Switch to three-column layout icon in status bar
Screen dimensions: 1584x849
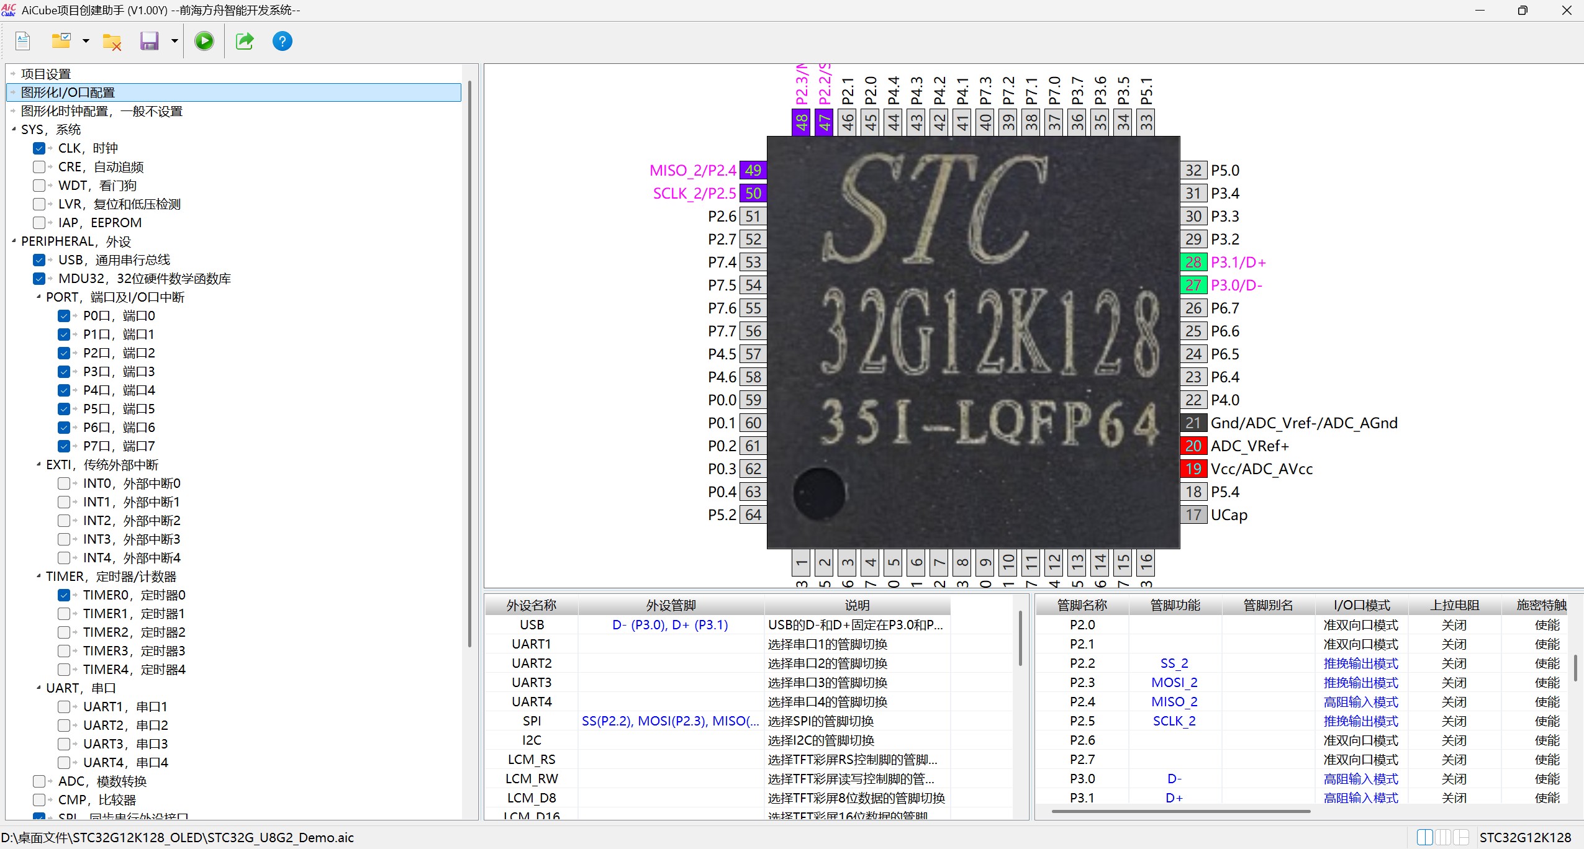tap(1443, 837)
